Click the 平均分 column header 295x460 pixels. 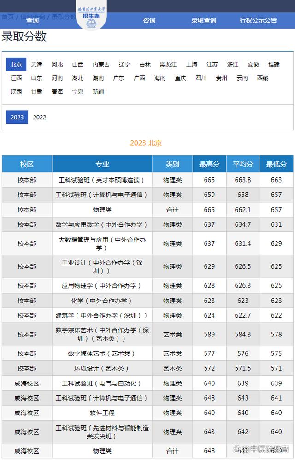click(x=243, y=164)
